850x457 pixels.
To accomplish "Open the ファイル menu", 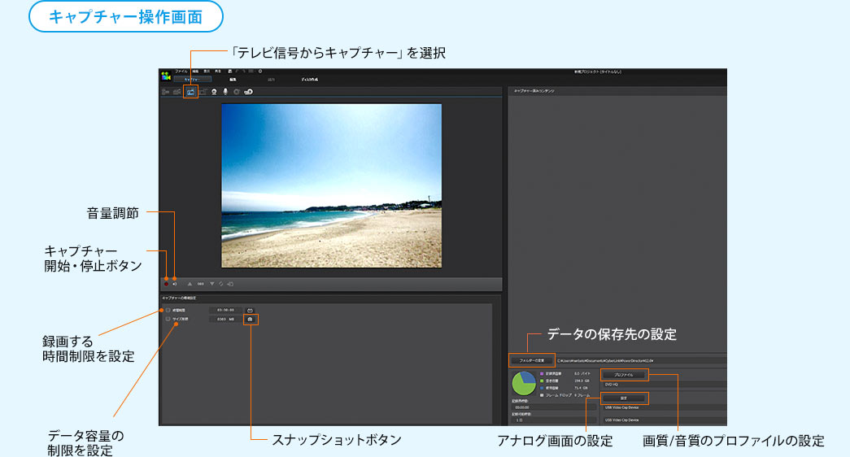I will point(181,72).
